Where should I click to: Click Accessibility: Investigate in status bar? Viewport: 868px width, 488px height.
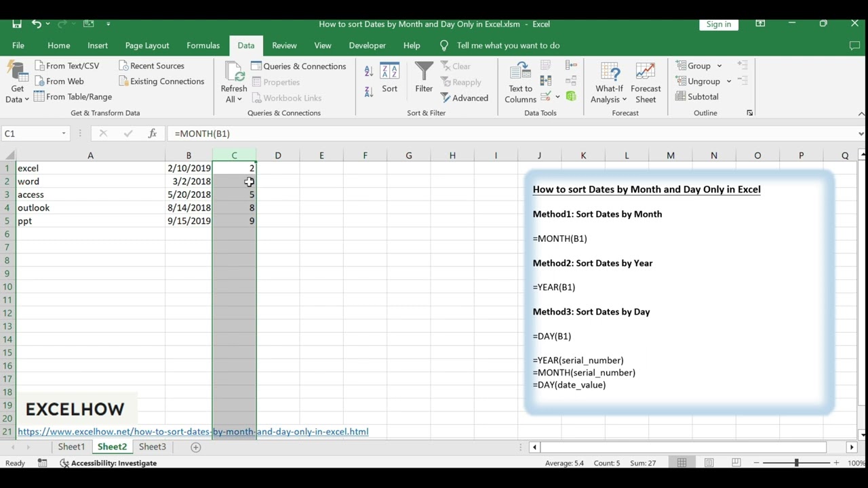click(x=108, y=463)
